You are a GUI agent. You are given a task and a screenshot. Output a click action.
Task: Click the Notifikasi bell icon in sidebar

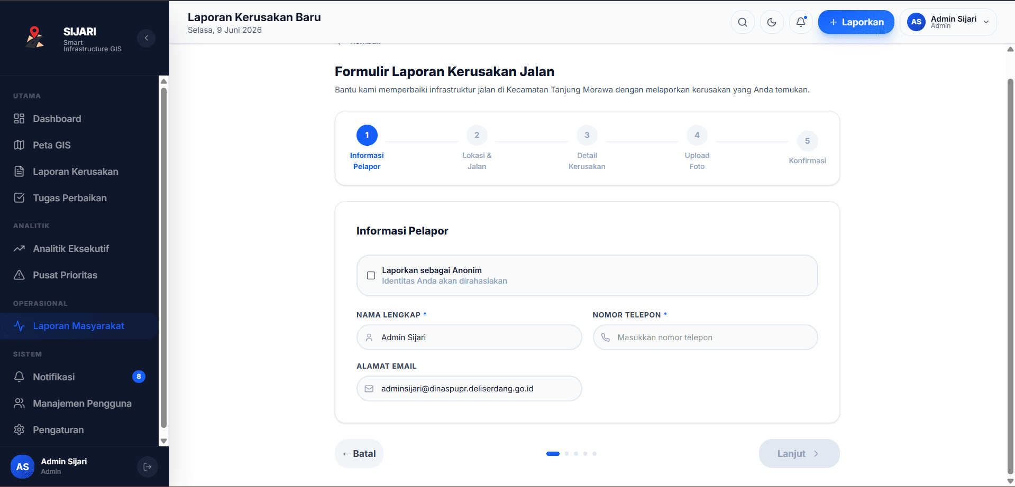(x=19, y=377)
